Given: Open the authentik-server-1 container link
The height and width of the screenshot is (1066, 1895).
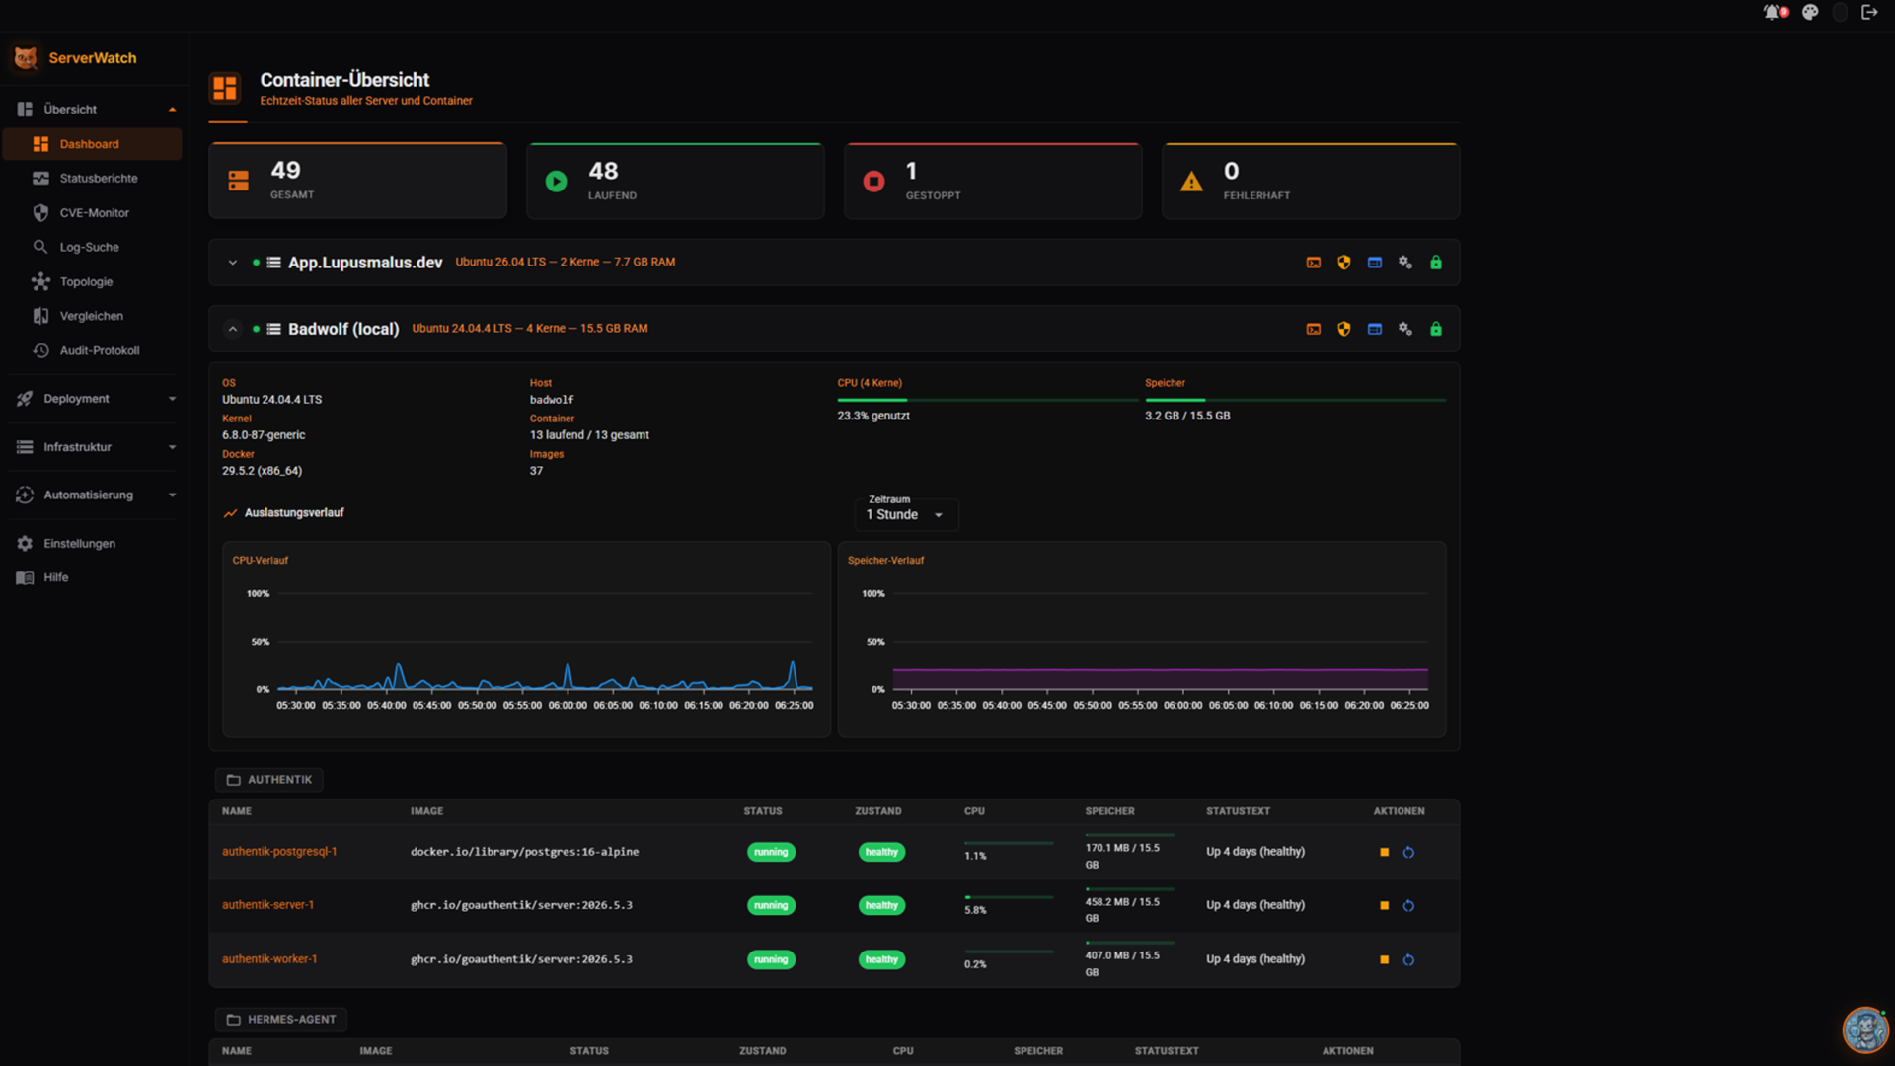Looking at the screenshot, I should point(267,905).
